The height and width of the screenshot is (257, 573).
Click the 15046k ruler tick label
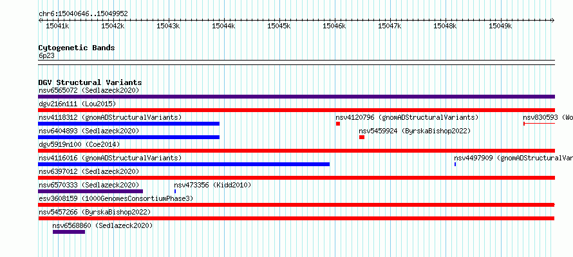click(334, 26)
